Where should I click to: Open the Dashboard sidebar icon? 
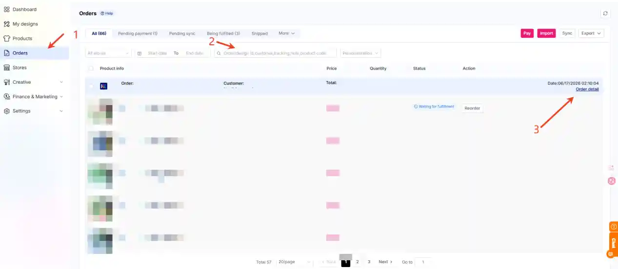click(x=7, y=9)
